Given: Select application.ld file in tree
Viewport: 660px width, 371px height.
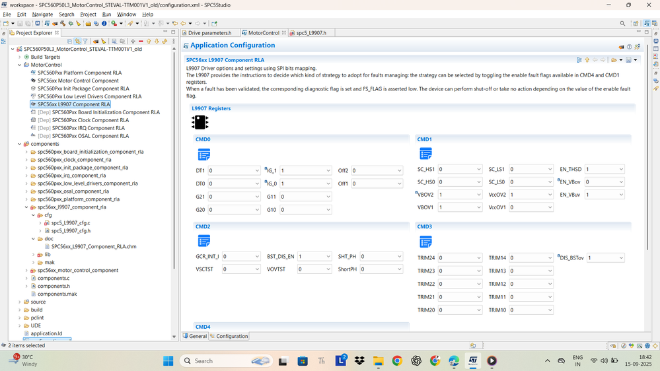Looking at the screenshot, I should [x=46, y=333].
